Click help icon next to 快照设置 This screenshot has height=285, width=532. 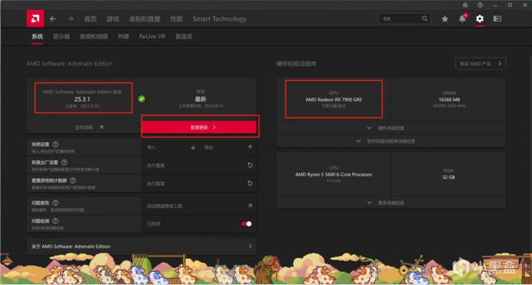pyautogui.click(x=55, y=144)
